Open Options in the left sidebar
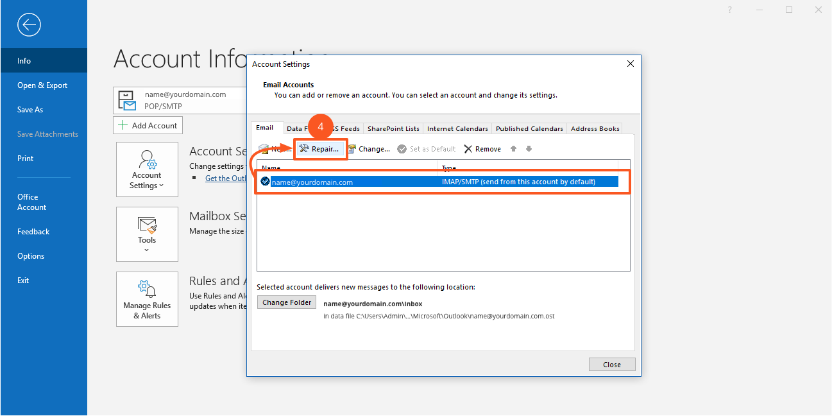 pyautogui.click(x=31, y=256)
